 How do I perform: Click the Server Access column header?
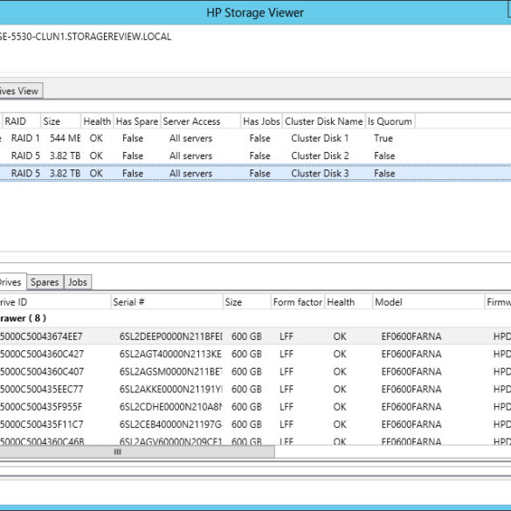click(x=201, y=121)
